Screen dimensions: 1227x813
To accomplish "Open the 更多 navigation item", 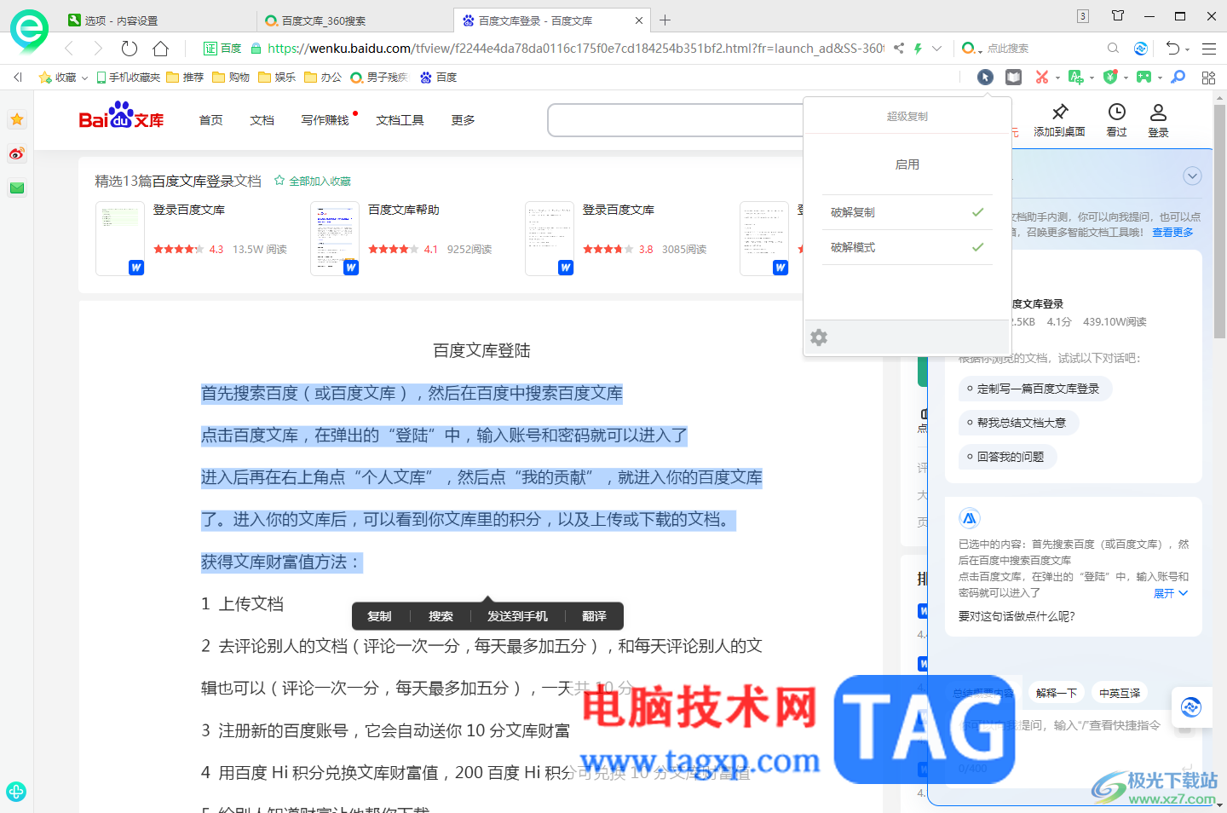I will (x=463, y=120).
